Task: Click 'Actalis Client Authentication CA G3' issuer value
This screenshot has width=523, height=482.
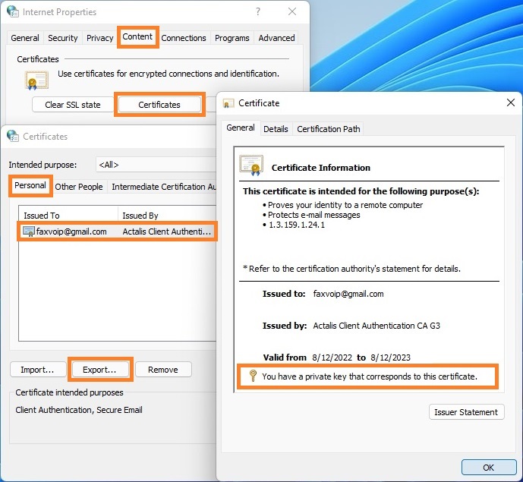Action: 376,326
